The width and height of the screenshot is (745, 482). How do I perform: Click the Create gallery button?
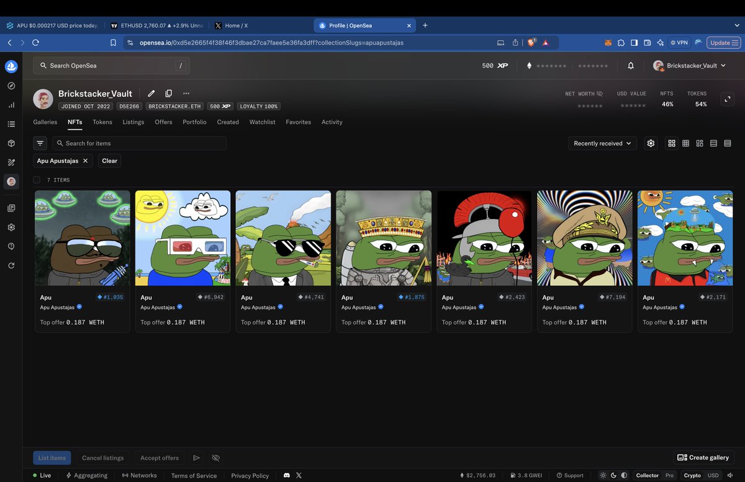click(703, 458)
